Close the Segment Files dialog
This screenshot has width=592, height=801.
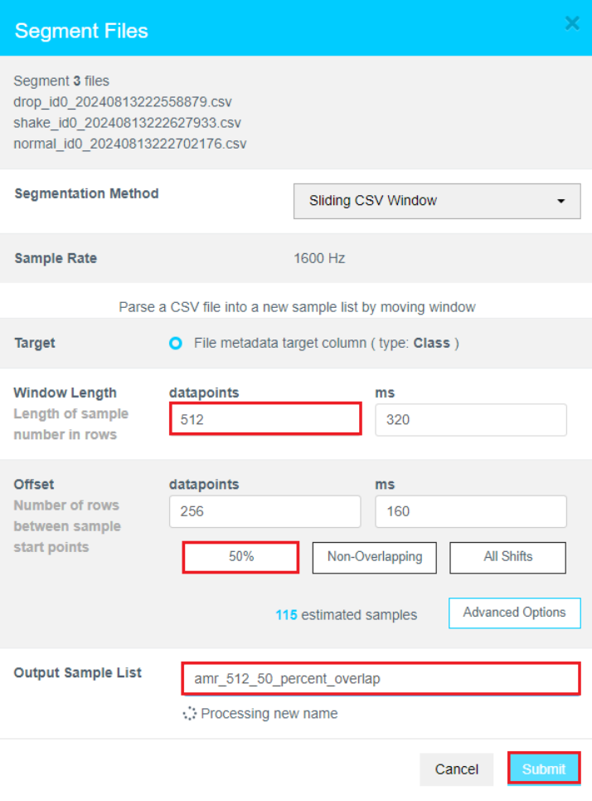(x=571, y=23)
